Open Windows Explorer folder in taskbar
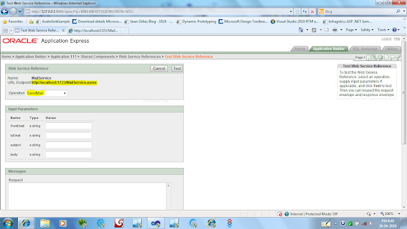Viewport: 407px width, 229px height. click(x=45, y=223)
